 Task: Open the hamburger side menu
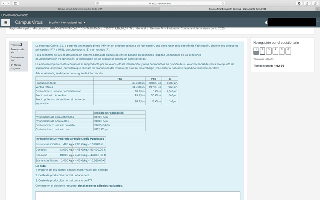pyautogui.click(x=6, y=23)
